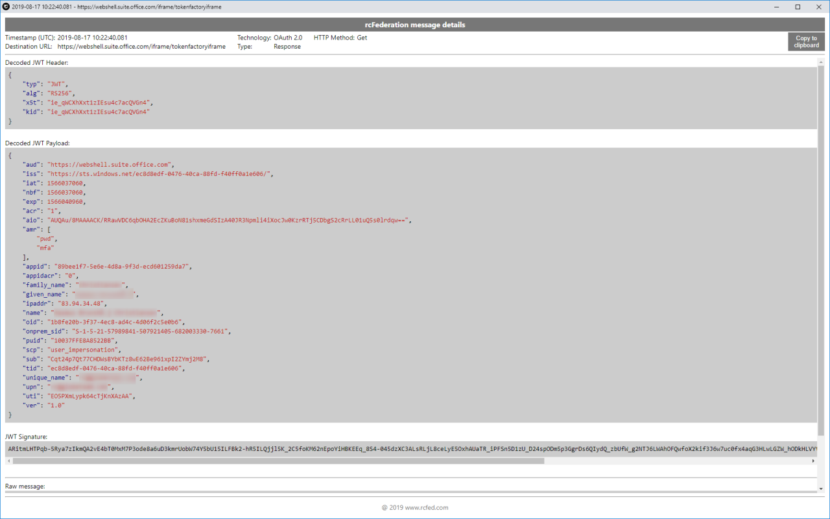Click the "ipaddr" 83.94.34.48 line
830x519 pixels.
(x=65, y=303)
